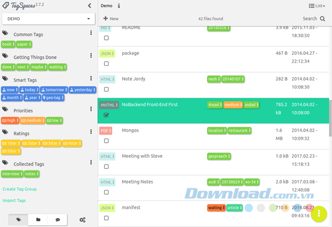The height and width of the screenshot is (227, 332).
Task: Click Import Tags link
Action: click(x=14, y=200)
